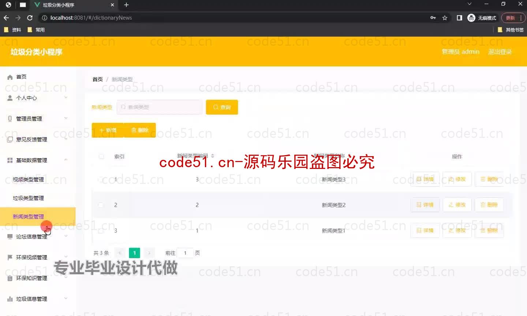
Task: Click 修改 for 新闻类型3
Action: coord(457,179)
